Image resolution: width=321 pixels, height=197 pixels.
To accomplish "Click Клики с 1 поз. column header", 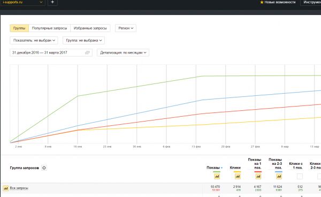I will coord(296,165).
